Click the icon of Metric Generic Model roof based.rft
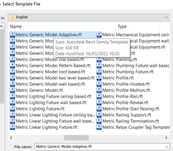 tap(12, 72)
